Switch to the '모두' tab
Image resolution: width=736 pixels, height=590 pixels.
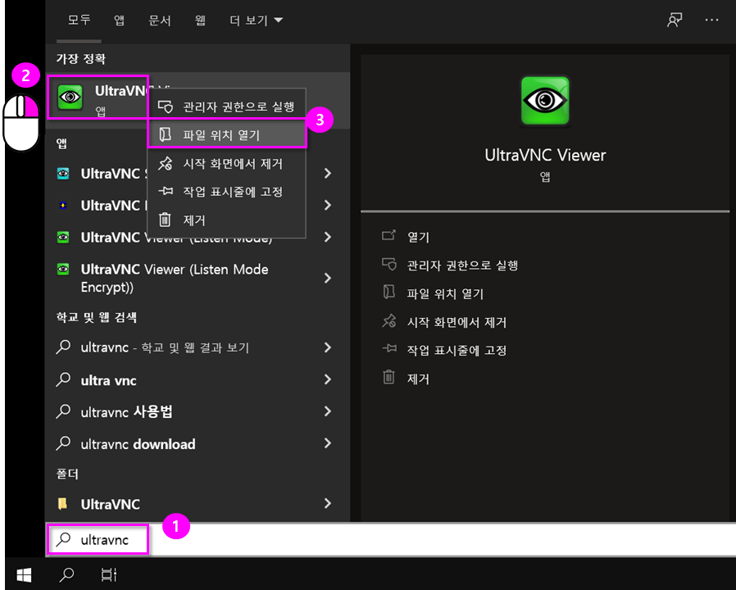(79, 20)
